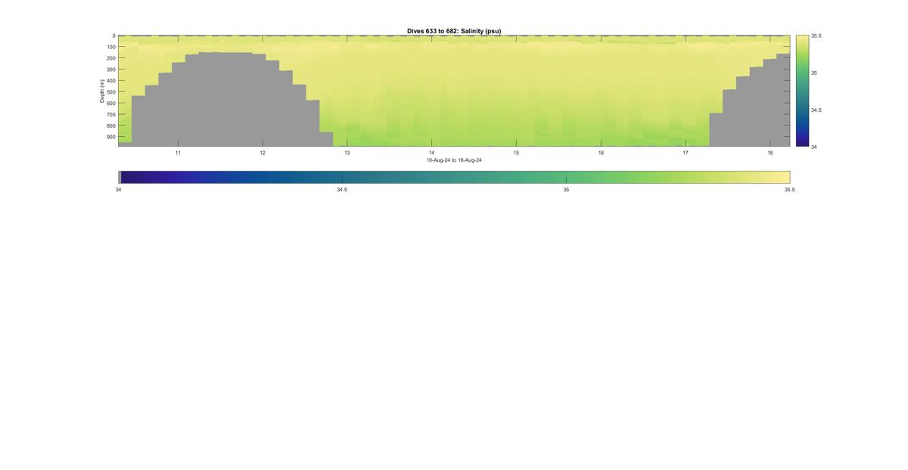Click date tick '15' on the x-axis
This screenshot has height=470, width=908.
click(516, 153)
